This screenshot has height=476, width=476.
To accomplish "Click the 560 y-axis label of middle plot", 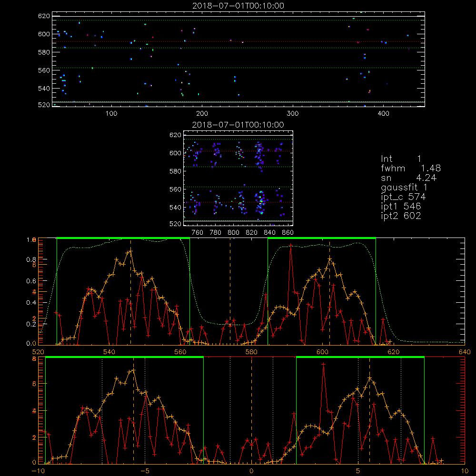I will (x=175, y=189).
